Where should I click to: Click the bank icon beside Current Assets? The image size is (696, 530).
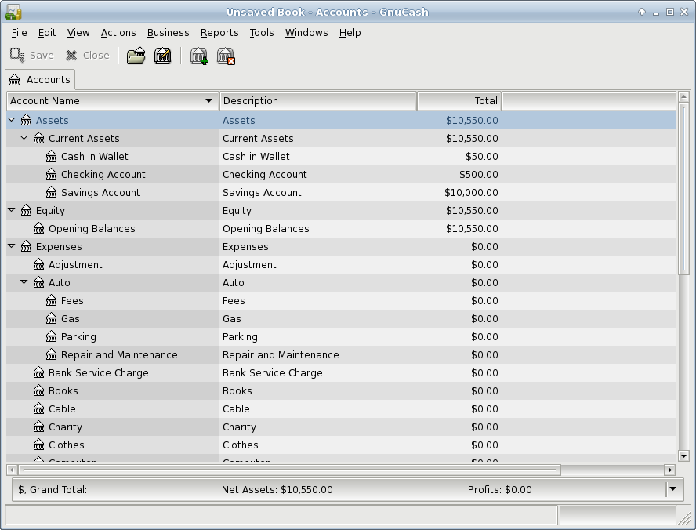pos(38,139)
